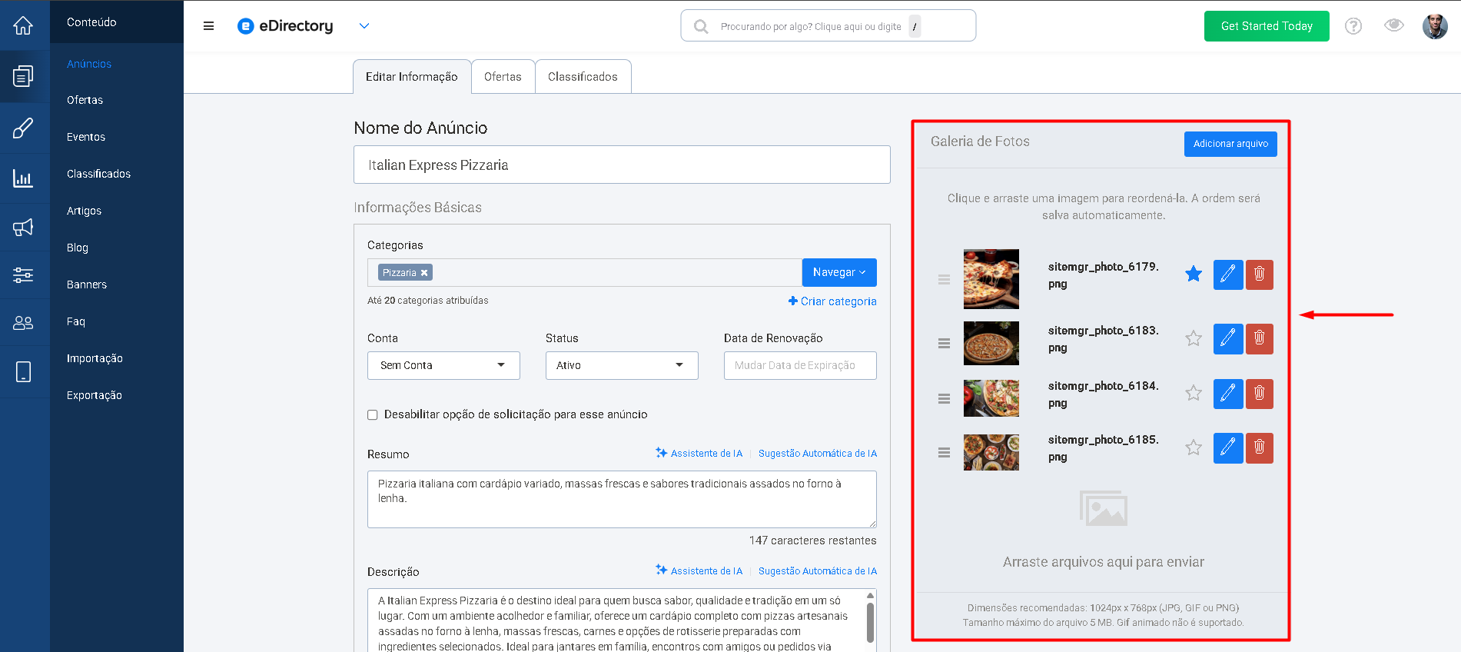Screen dimensions: 1461x652
Task: Click Adicionar arquivo button
Action: pos(1230,144)
